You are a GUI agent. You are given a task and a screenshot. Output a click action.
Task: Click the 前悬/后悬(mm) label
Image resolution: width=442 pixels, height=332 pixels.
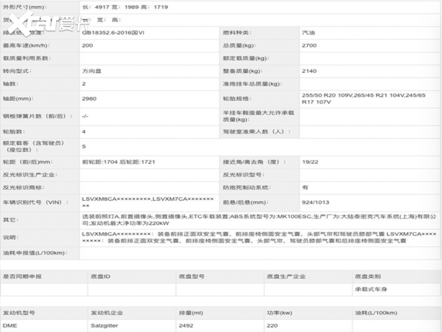246,202
